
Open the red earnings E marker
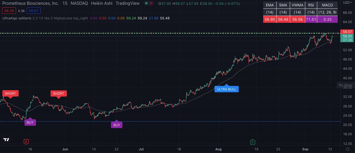click(x=26, y=142)
